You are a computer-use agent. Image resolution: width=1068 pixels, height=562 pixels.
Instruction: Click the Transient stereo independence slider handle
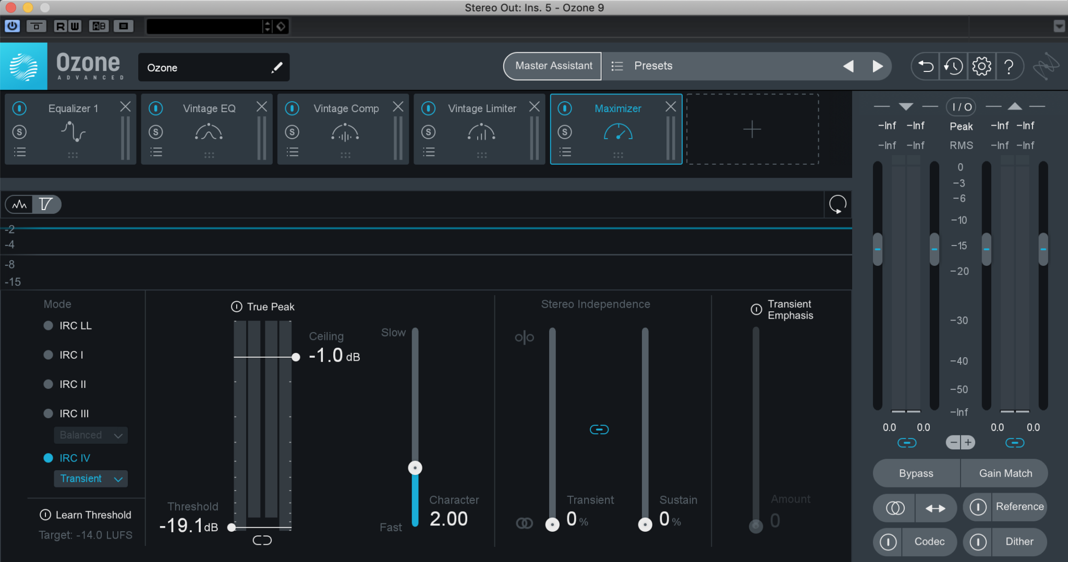(552, 524)
